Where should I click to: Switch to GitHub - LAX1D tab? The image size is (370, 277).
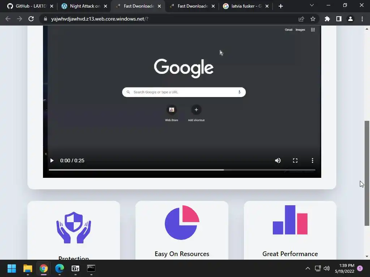30,6
